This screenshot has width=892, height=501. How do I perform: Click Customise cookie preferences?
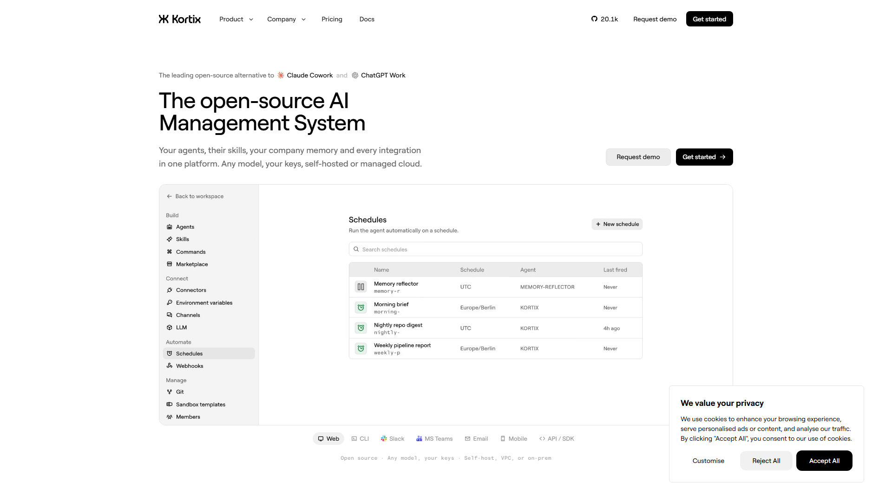point(708,461)
